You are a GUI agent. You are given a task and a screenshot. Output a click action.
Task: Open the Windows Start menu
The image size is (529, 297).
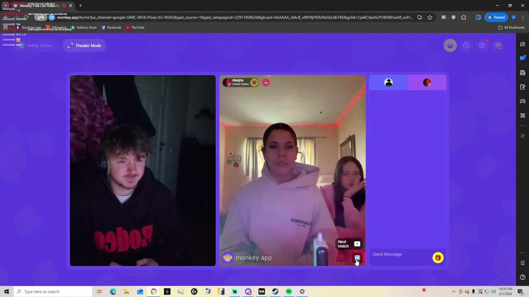tap(6, 292)
